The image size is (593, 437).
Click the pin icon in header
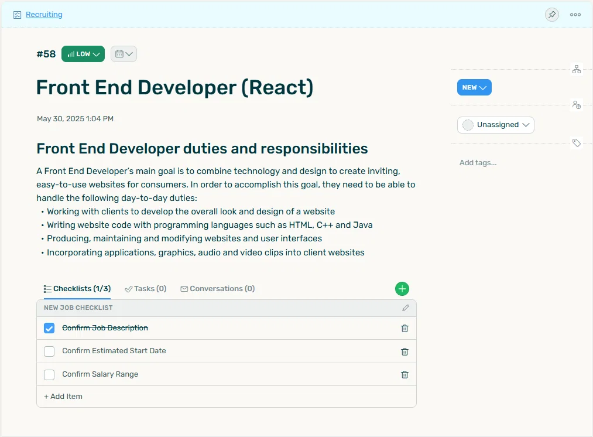[x=551, y=15]
